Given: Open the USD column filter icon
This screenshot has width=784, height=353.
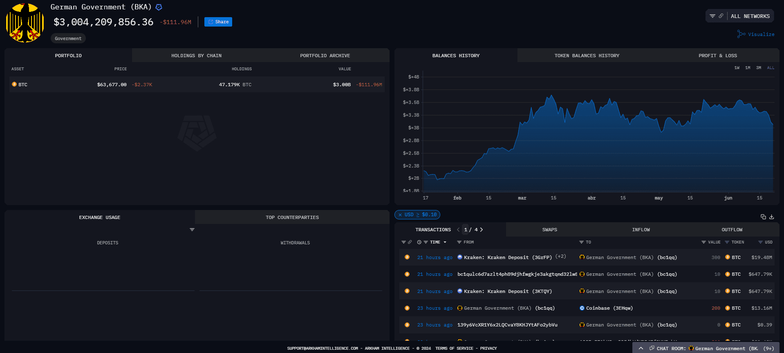Looking at the screenshot, I should pos(760,242).
